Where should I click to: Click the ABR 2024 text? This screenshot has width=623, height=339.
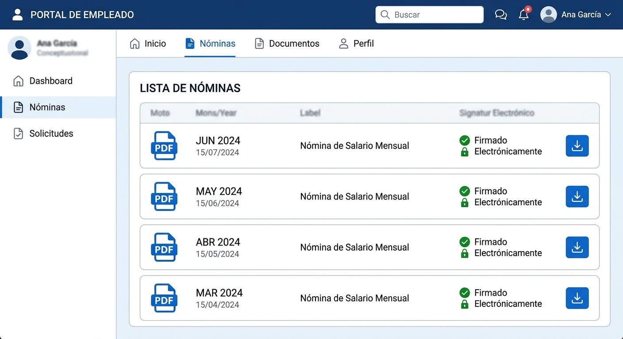click(218, 242)
